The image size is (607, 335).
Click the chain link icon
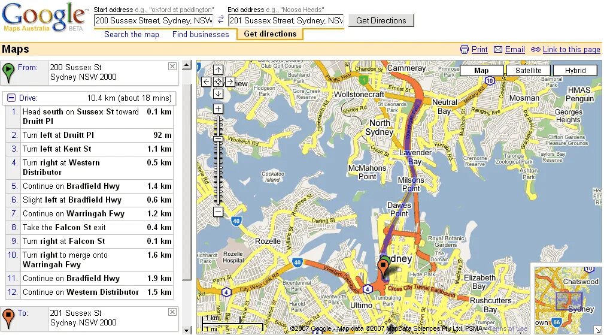pyautogui.click(x=536, y=50)
